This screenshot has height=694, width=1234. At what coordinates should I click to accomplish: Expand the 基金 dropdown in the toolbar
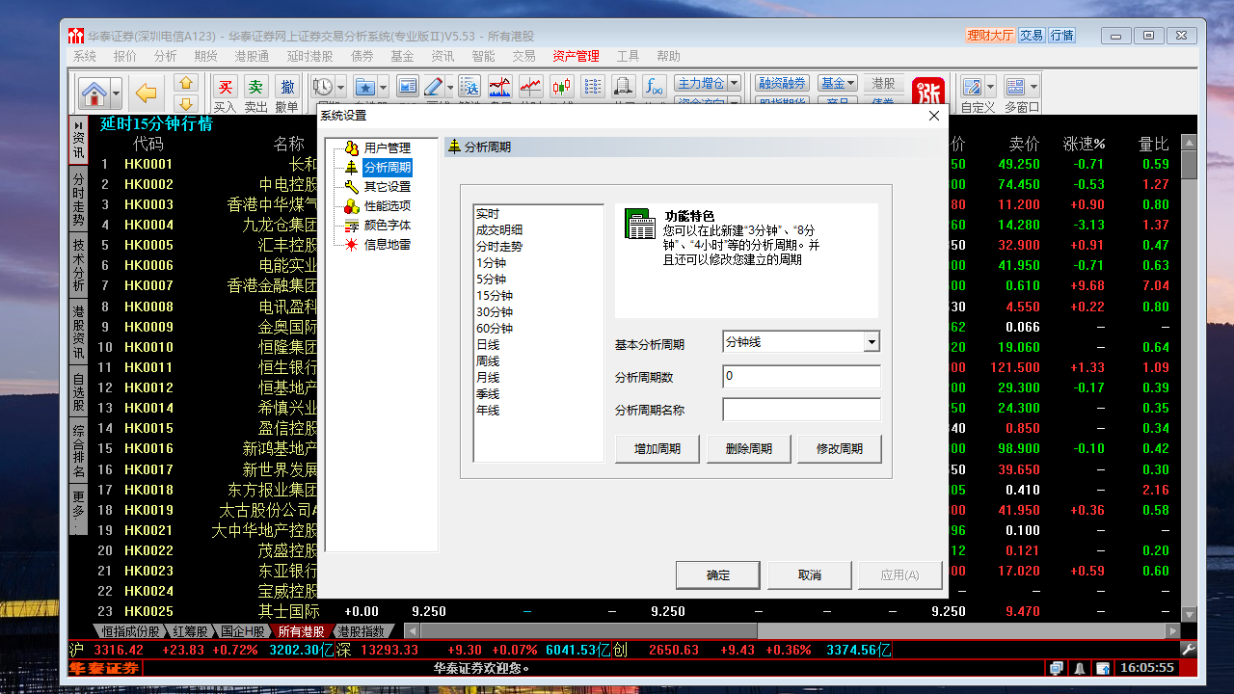(x=852, y=84)
